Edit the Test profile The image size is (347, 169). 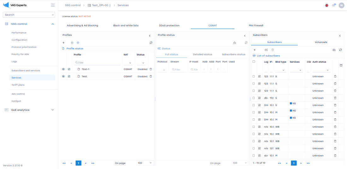click(x=69, y=76)
